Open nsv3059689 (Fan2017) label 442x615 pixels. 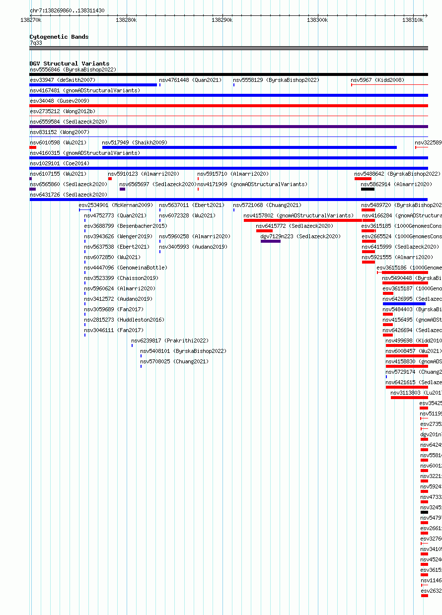coord(114,310)
